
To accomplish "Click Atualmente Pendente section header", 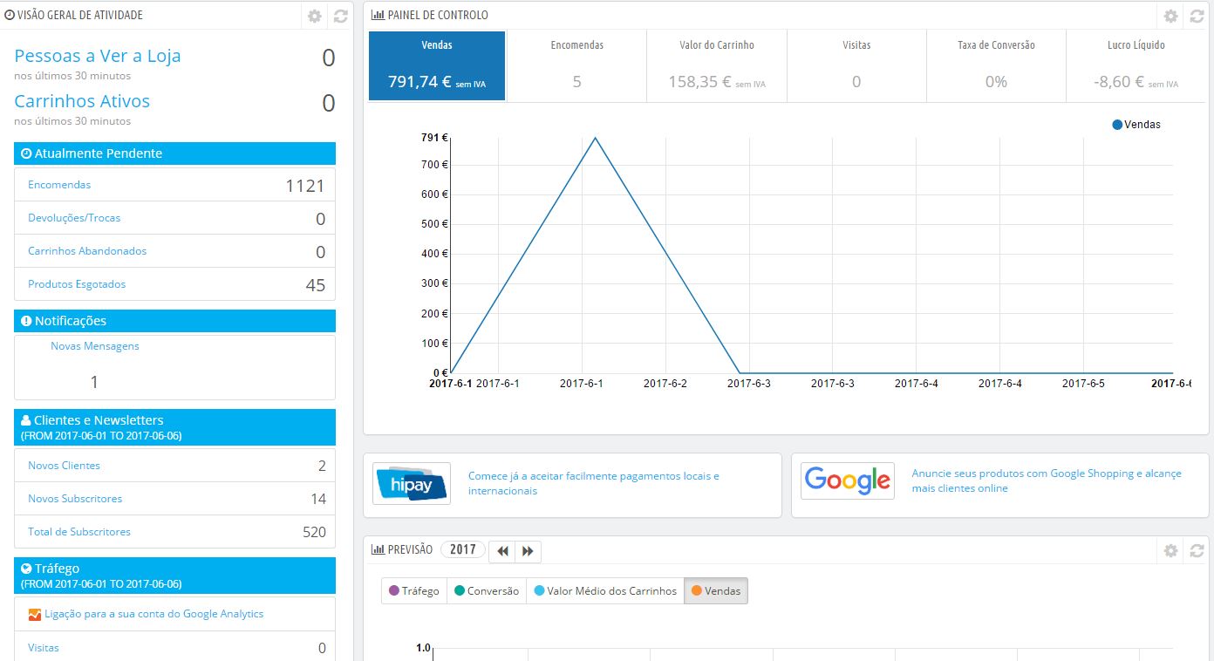I will point(174,153).
